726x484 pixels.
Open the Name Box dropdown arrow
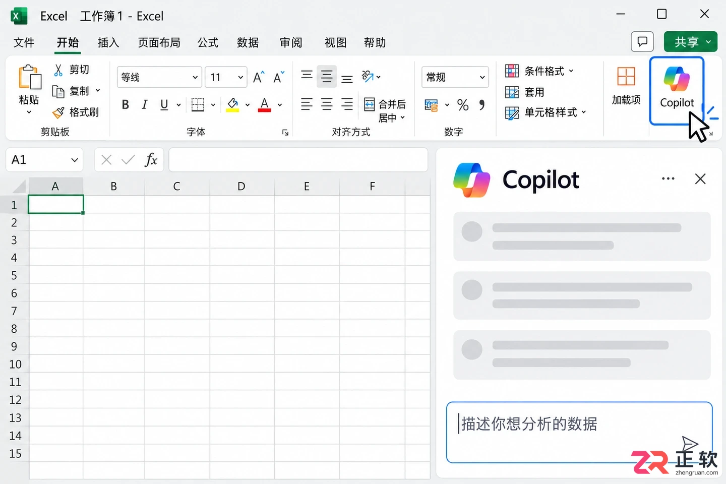pyautogui.click(x=75, y=160)
